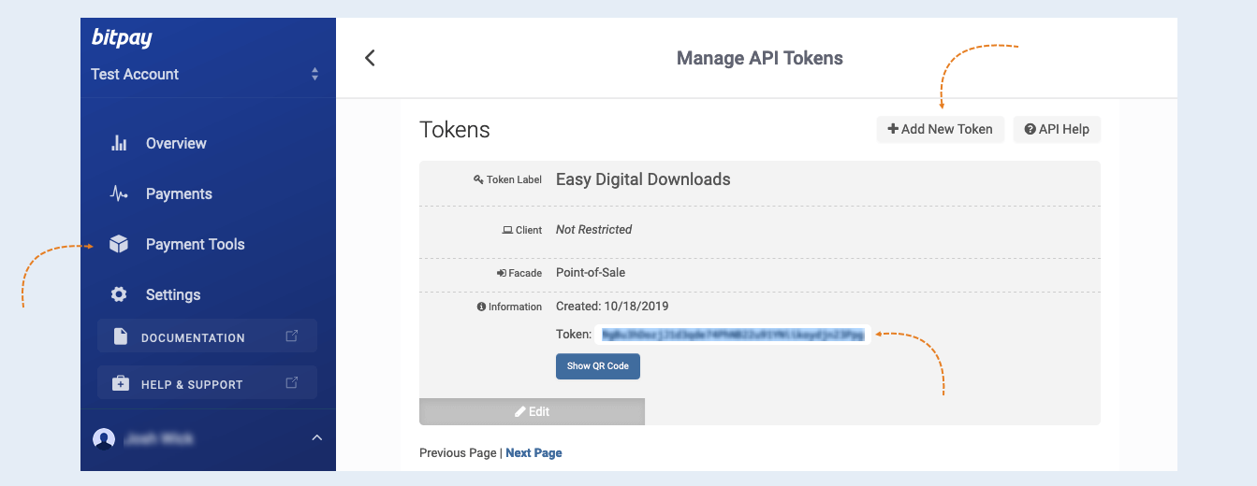Click the API Help button
1257x486 pixels.
pyautogui.click(x=1057, y=129)
